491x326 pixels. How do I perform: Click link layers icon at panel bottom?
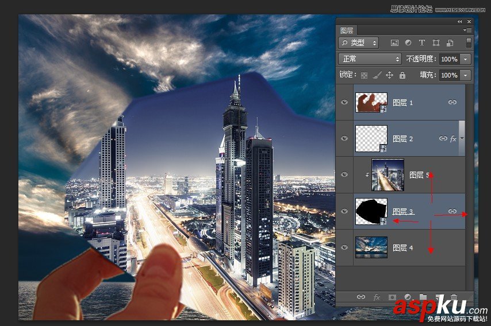click(x=361, y=297)
